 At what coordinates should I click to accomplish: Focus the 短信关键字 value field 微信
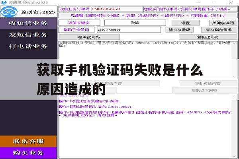(x=135, y=23)
